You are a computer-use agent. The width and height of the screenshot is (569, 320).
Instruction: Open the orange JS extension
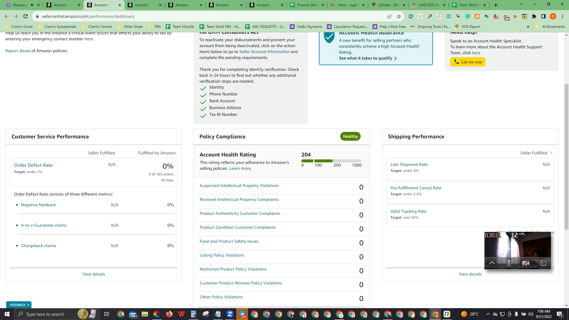pos(477,16)
